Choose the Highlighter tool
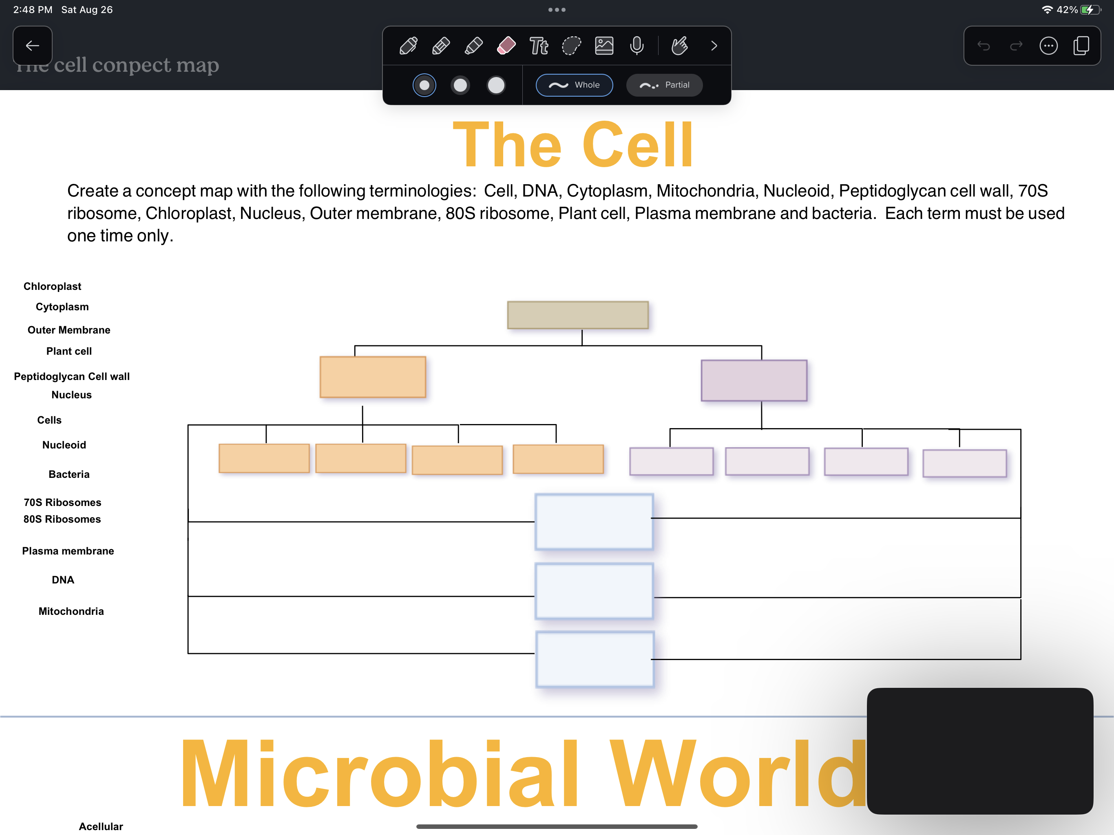The width and height of the screenshot is (1114, 835). click(473, 46)
